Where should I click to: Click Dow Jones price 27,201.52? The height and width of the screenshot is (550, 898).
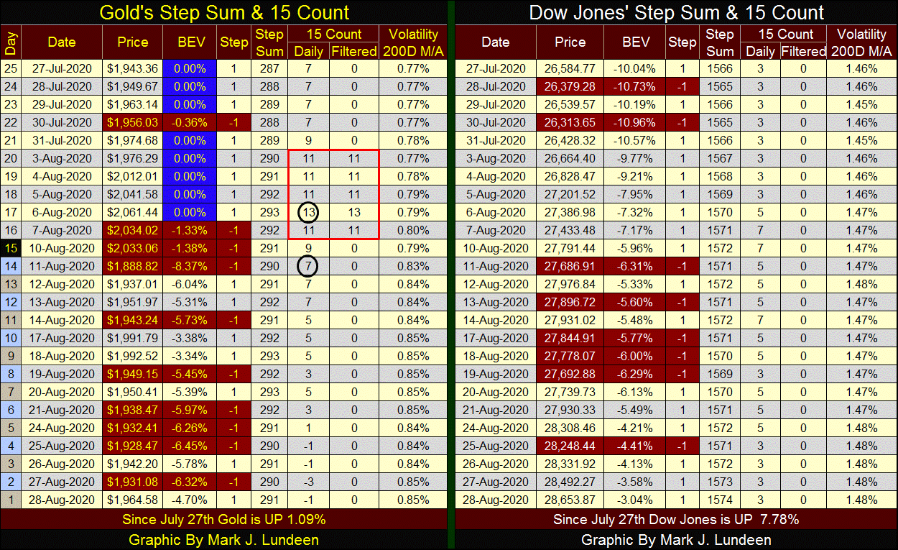pos(570,195)
